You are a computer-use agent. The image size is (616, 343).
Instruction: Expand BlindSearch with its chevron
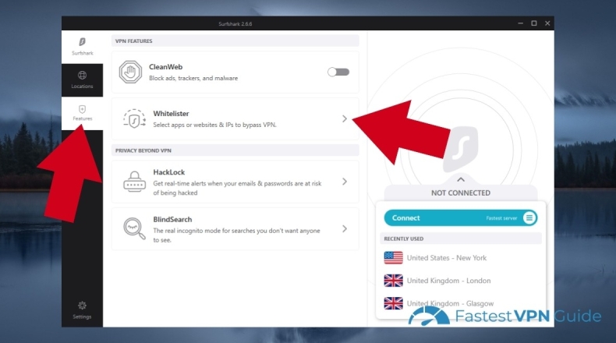click(345, 228)
